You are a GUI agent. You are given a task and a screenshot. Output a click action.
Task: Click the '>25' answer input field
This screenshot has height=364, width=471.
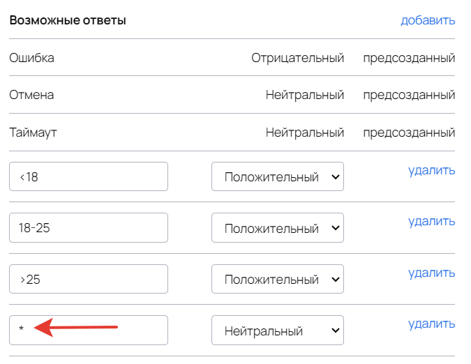89,279
